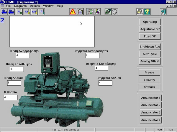The image size is (177, 132).
Task: Open the Diagrams menu
Action: [20, 6]
